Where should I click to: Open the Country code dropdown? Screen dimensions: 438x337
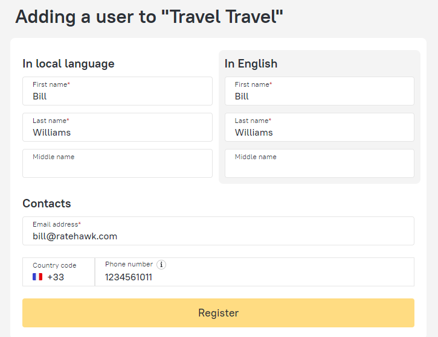[x=59, y=272]
